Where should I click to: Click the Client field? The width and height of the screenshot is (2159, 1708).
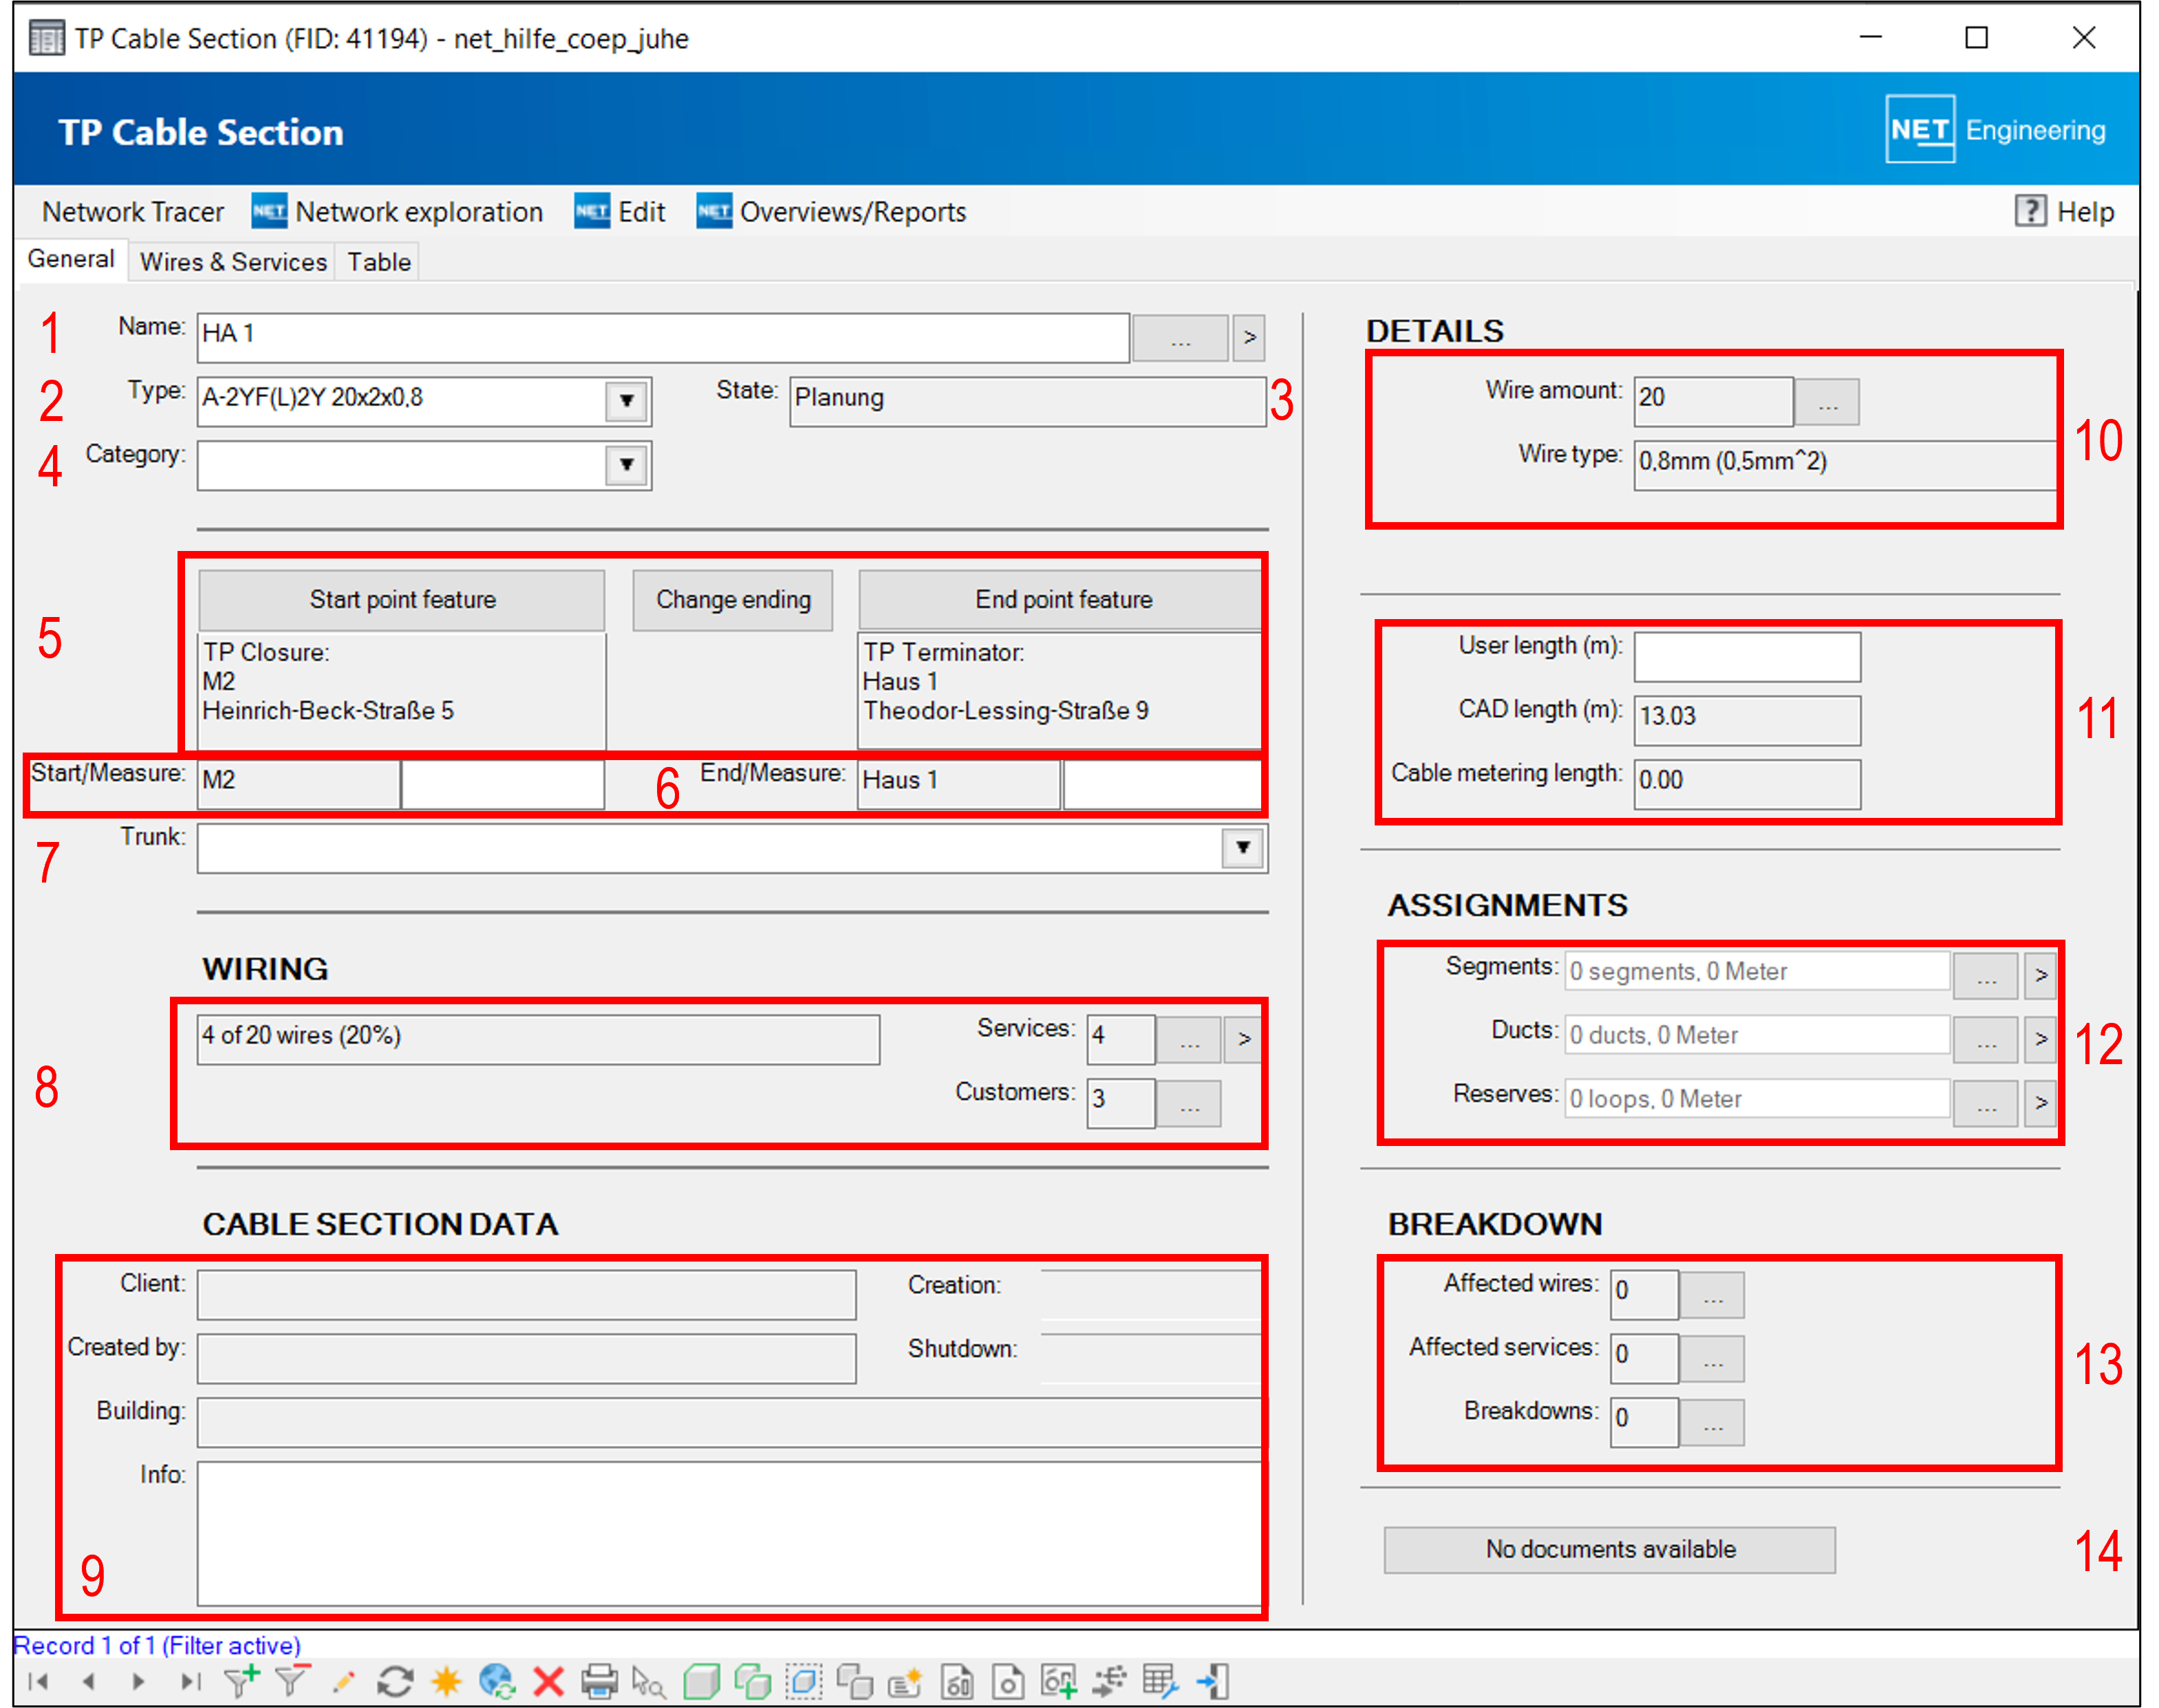[x=526, y=1295]
